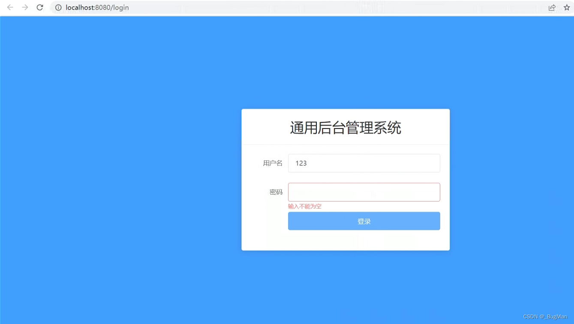Select the 密码 label
Viewport: 574px width, 324px height.
point(276,192)
